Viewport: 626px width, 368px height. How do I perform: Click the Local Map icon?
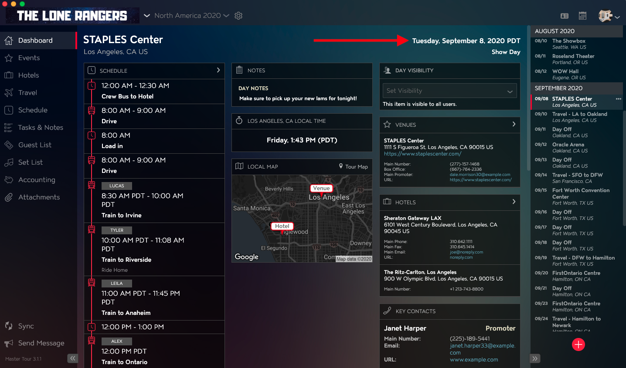coord(239,166)
